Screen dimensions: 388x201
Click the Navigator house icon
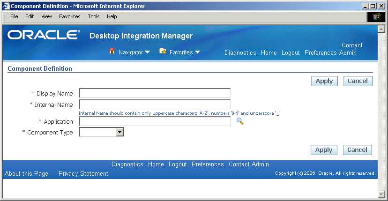click(112, 51)
